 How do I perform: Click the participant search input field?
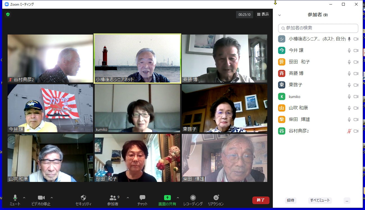318,28
